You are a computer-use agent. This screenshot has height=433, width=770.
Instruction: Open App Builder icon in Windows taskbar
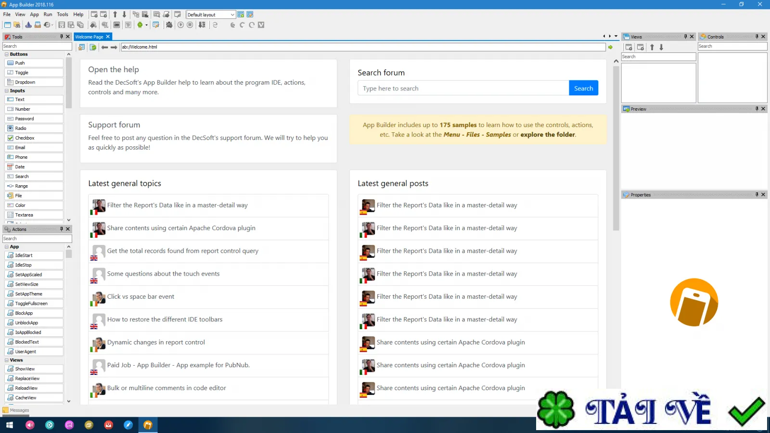click(148, 425)
